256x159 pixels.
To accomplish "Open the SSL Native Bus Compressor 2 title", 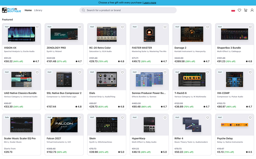I will [x=64, y=93].
